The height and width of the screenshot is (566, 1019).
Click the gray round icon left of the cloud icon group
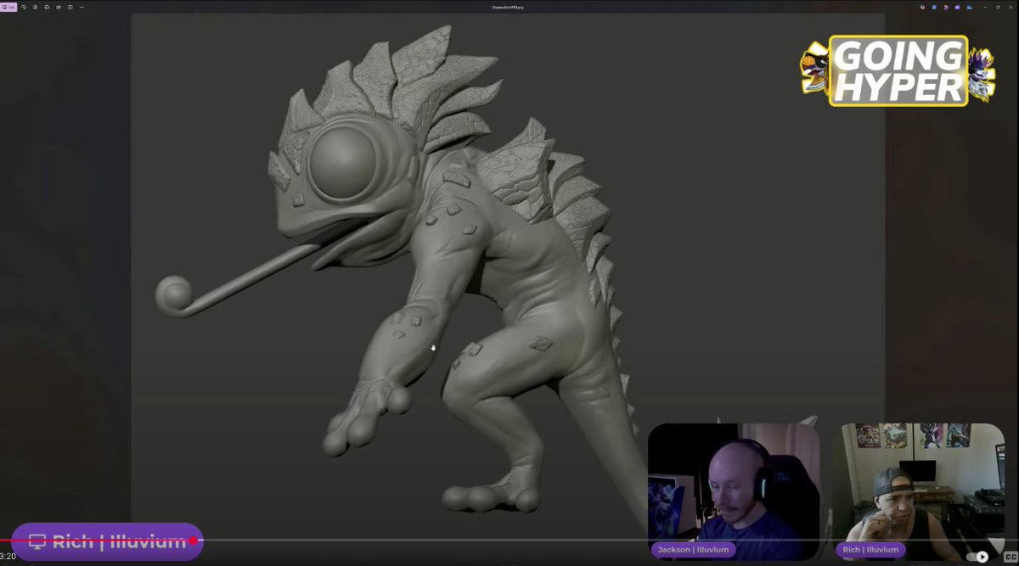(x=922, y=7)
